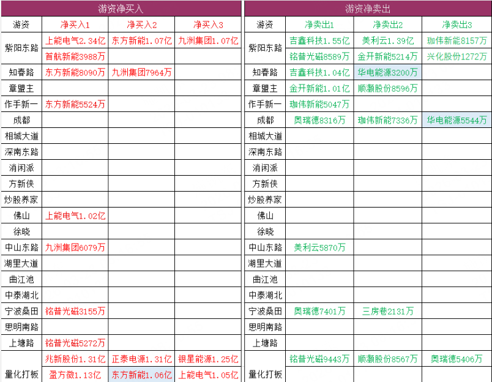This screenshot has height=382, width=492.
Task: Click cell 奥瑞德7401万
Action: coord(319,311)
